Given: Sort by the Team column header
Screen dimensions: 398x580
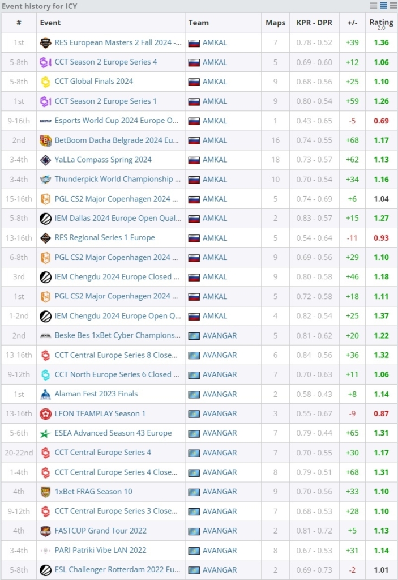Looking at the screenshot, I should [198, 23].
